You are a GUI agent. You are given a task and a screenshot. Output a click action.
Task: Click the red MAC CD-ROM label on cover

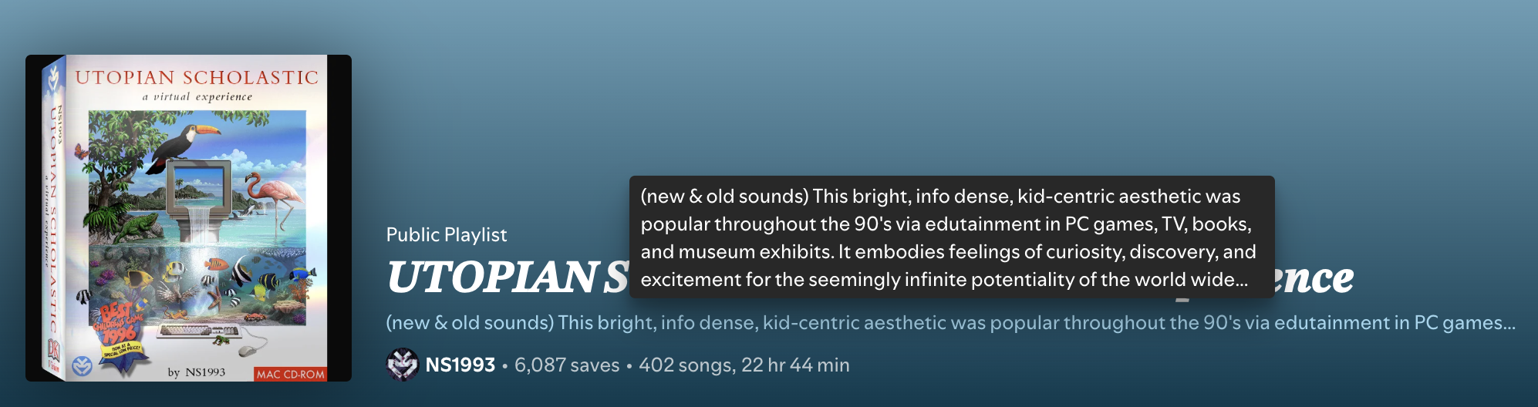point(290,374)
